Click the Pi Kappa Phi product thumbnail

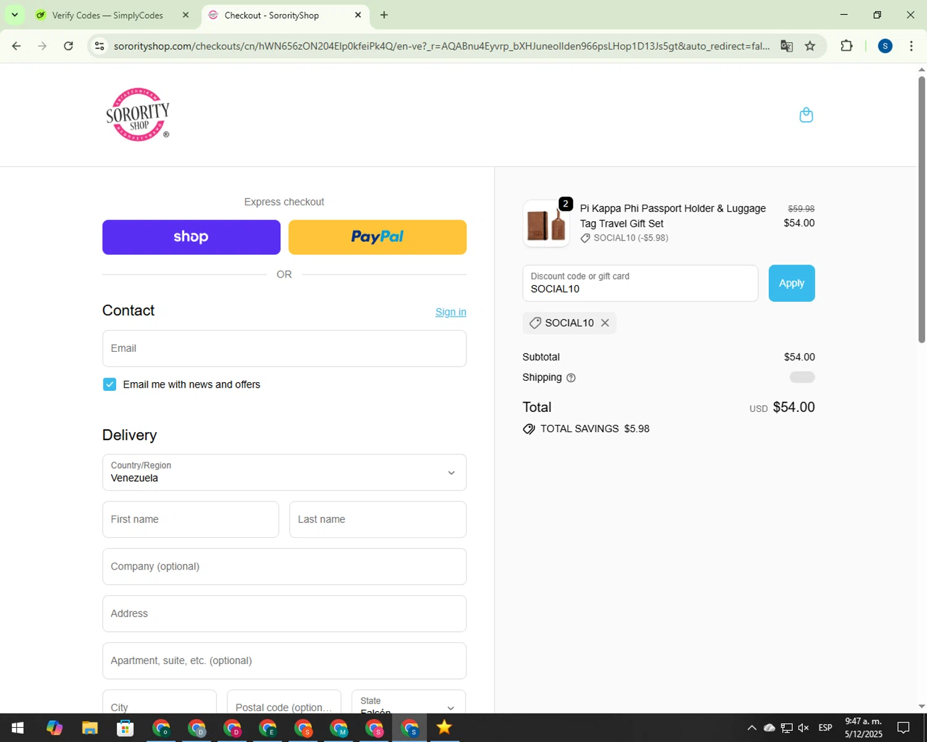(546, 223)
